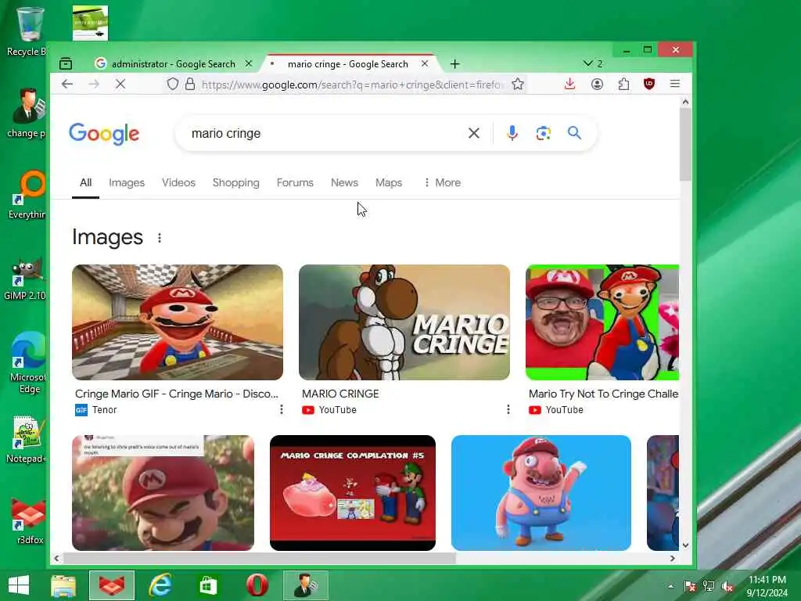The width and height of the screenshot is (801, 601).
Task: Click the browser URL address bar
Action: [353, 85]
